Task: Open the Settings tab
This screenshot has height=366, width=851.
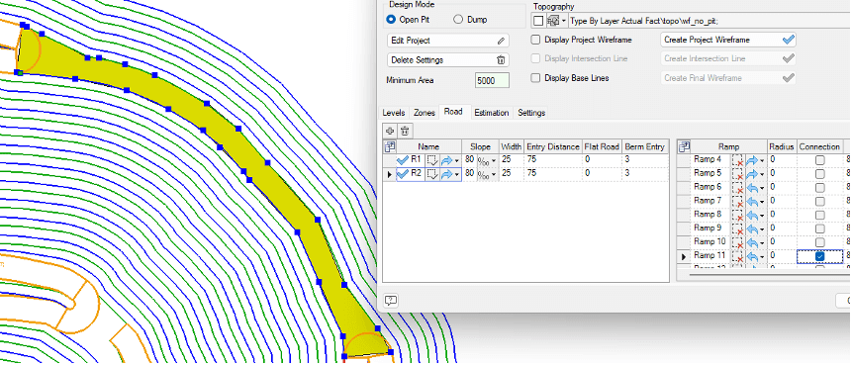Action: coord(531,113)
